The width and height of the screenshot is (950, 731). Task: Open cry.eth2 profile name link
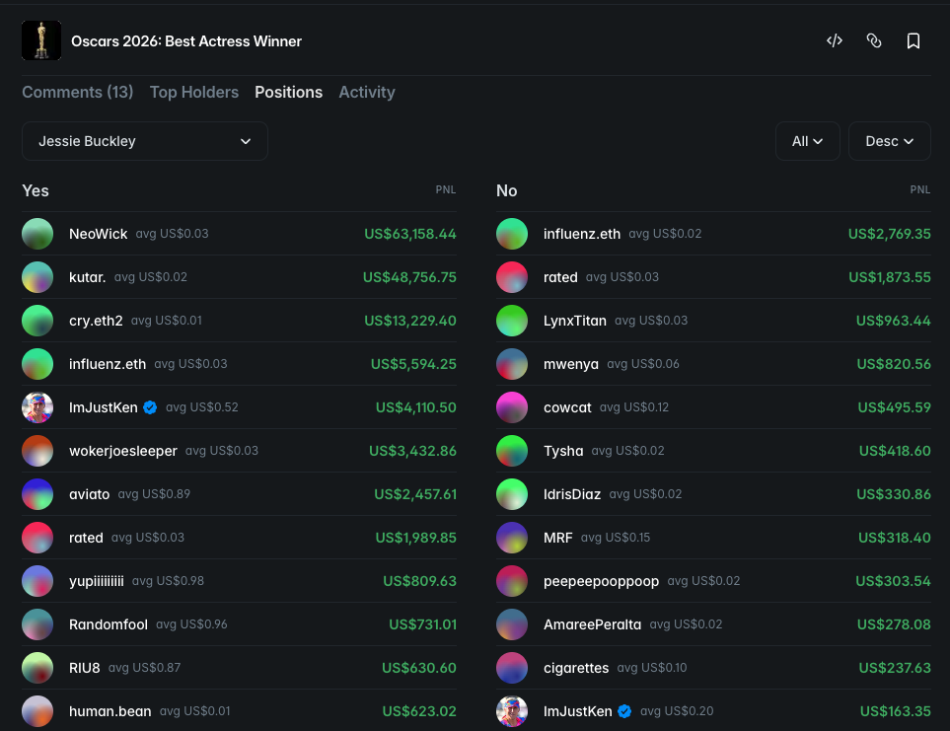pos(96,321)
